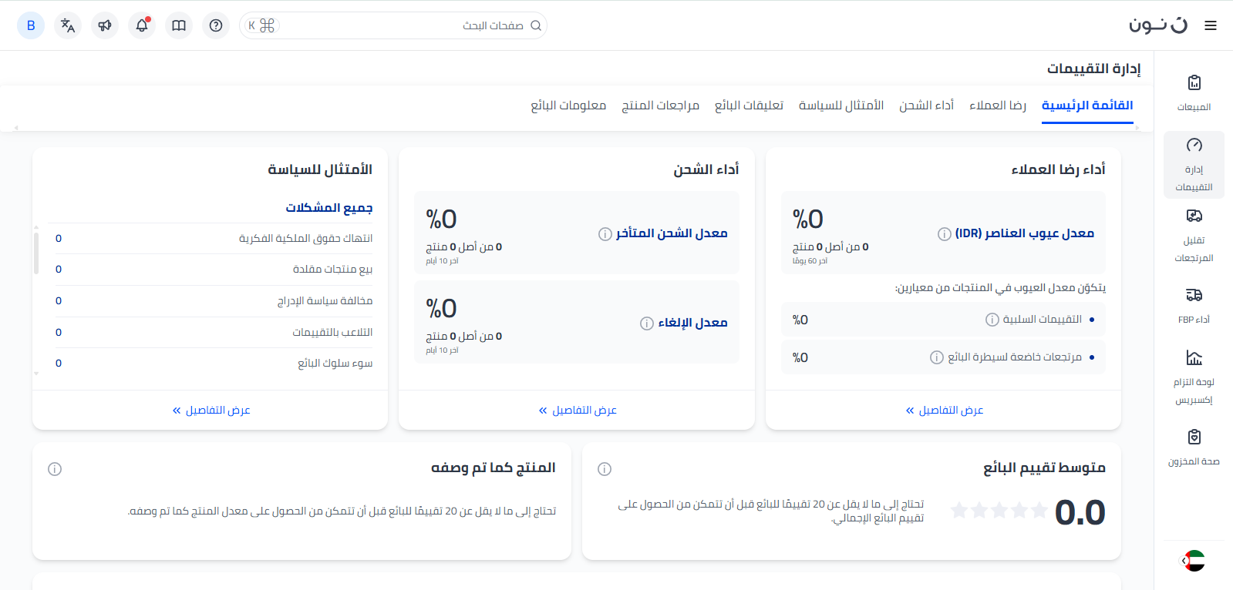Image resolution: width=1233 pixels, height=590 pixels.
Task: Open المبيعات in the sidebar
Action: (x=1194, y=92)
